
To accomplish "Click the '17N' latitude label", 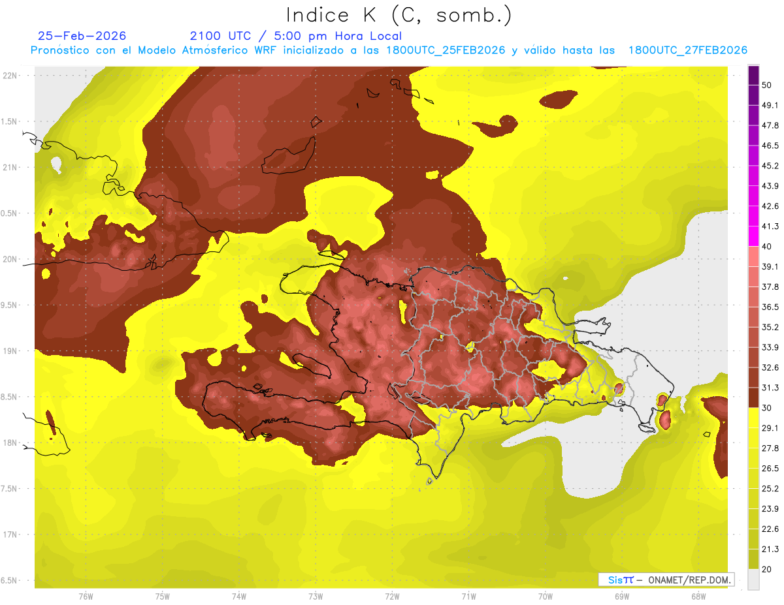I will click(x=10, y=535).
